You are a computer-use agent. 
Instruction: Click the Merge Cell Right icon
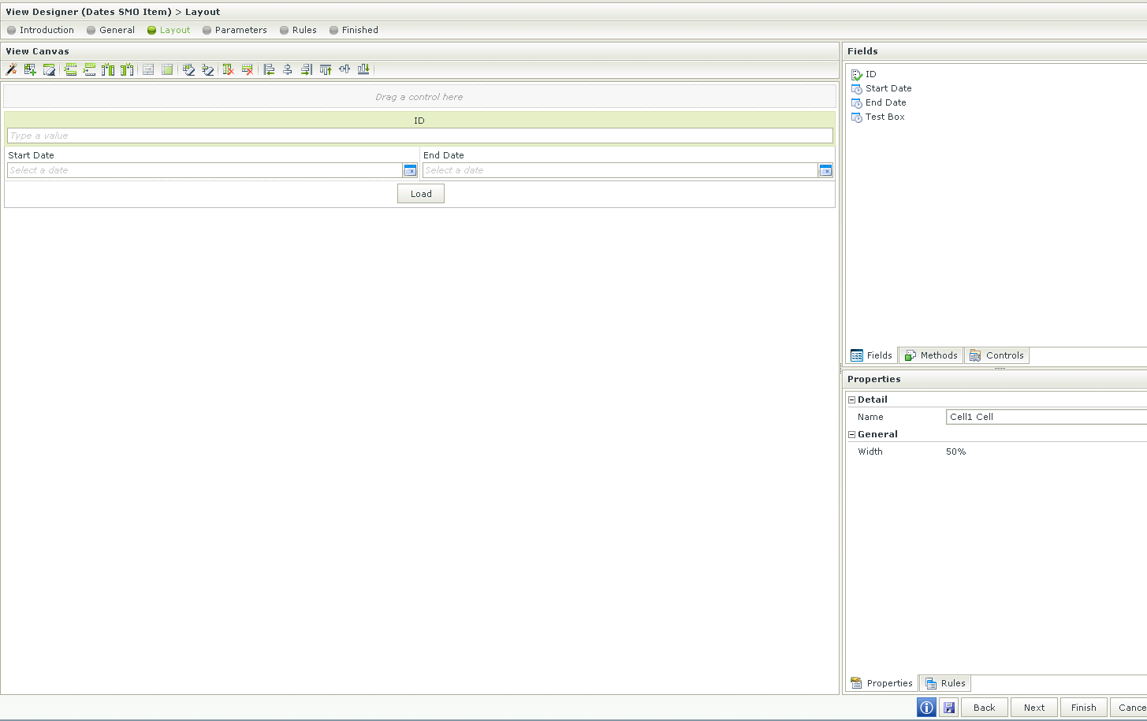pos(148,69)
